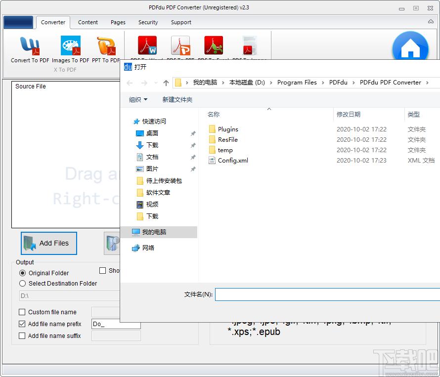Viewport: 440px width, 377px height.
Task: Open the recent locations dropdown arrow
Action: 156,83
